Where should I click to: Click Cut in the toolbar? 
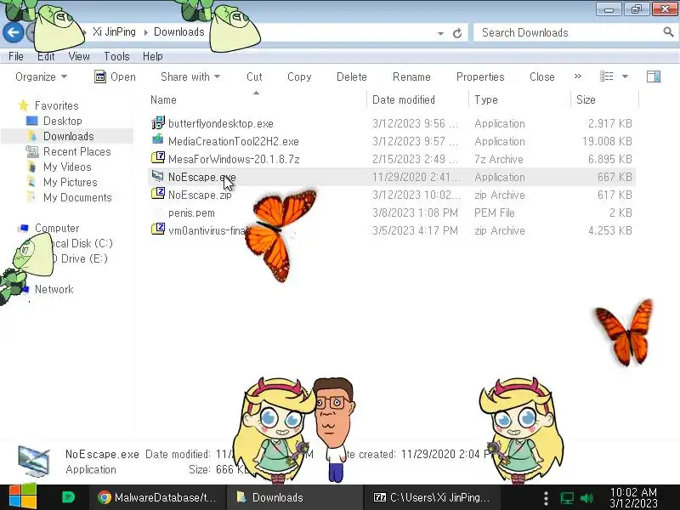point(254,76)
